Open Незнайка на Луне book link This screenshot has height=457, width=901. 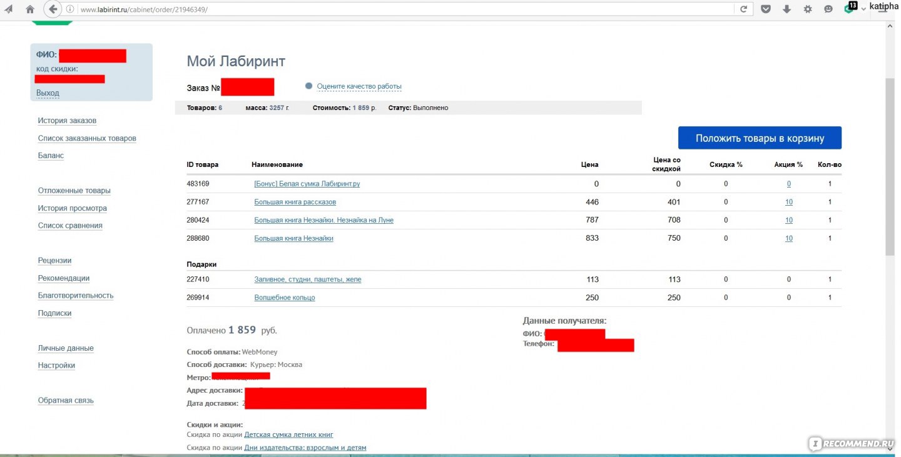tap(324, 220)
